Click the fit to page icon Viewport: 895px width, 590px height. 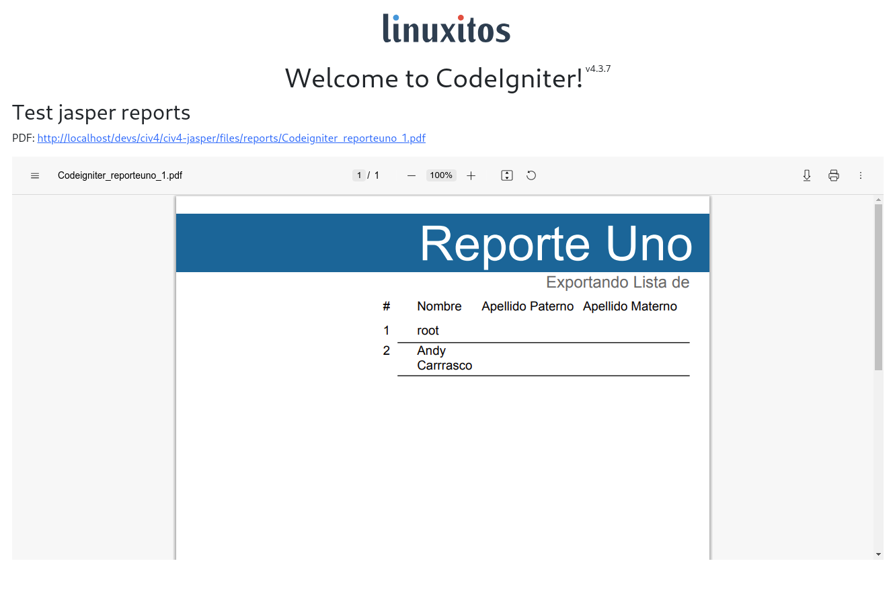(507, 175)
